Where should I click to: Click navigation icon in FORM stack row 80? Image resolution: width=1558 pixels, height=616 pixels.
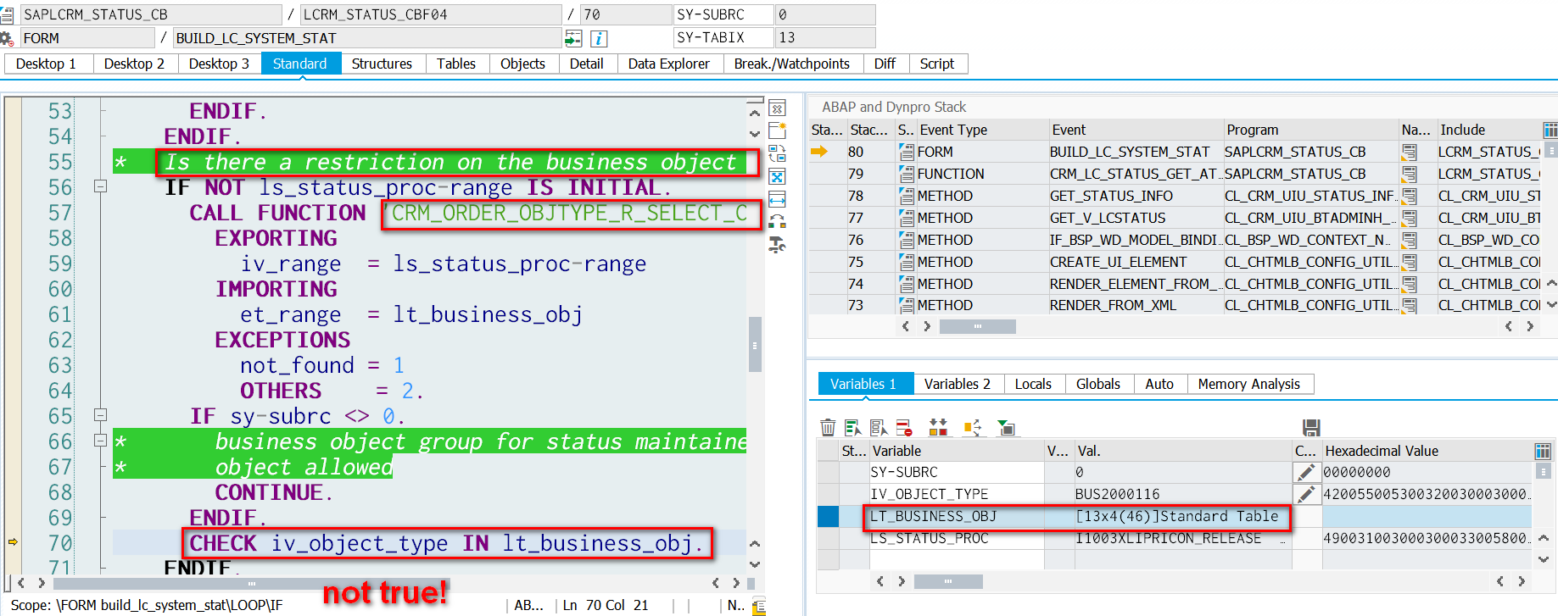[x=1410, y=152]
